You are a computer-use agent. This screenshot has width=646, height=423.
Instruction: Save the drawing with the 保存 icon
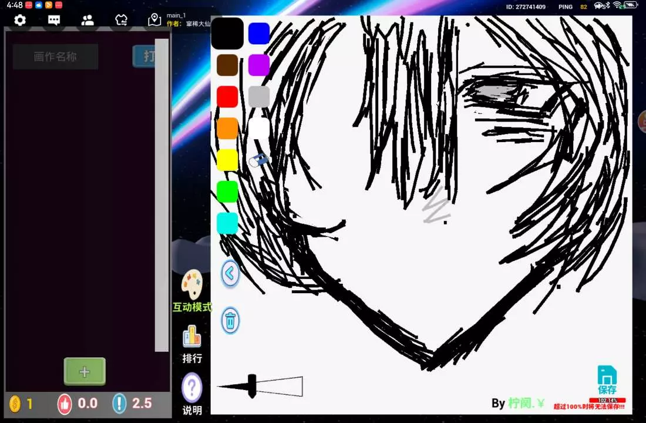coord(607,380)
